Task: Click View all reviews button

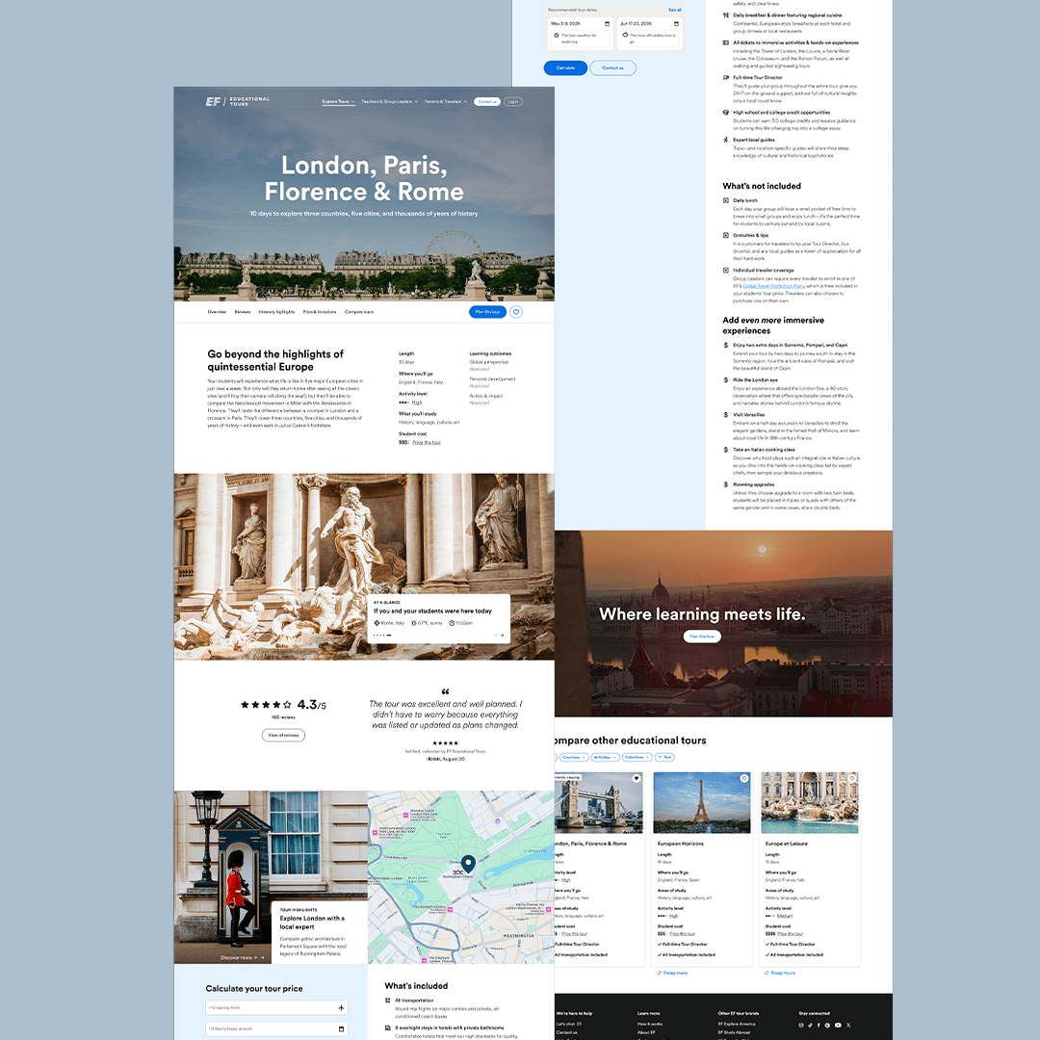Action: [283, 735]
